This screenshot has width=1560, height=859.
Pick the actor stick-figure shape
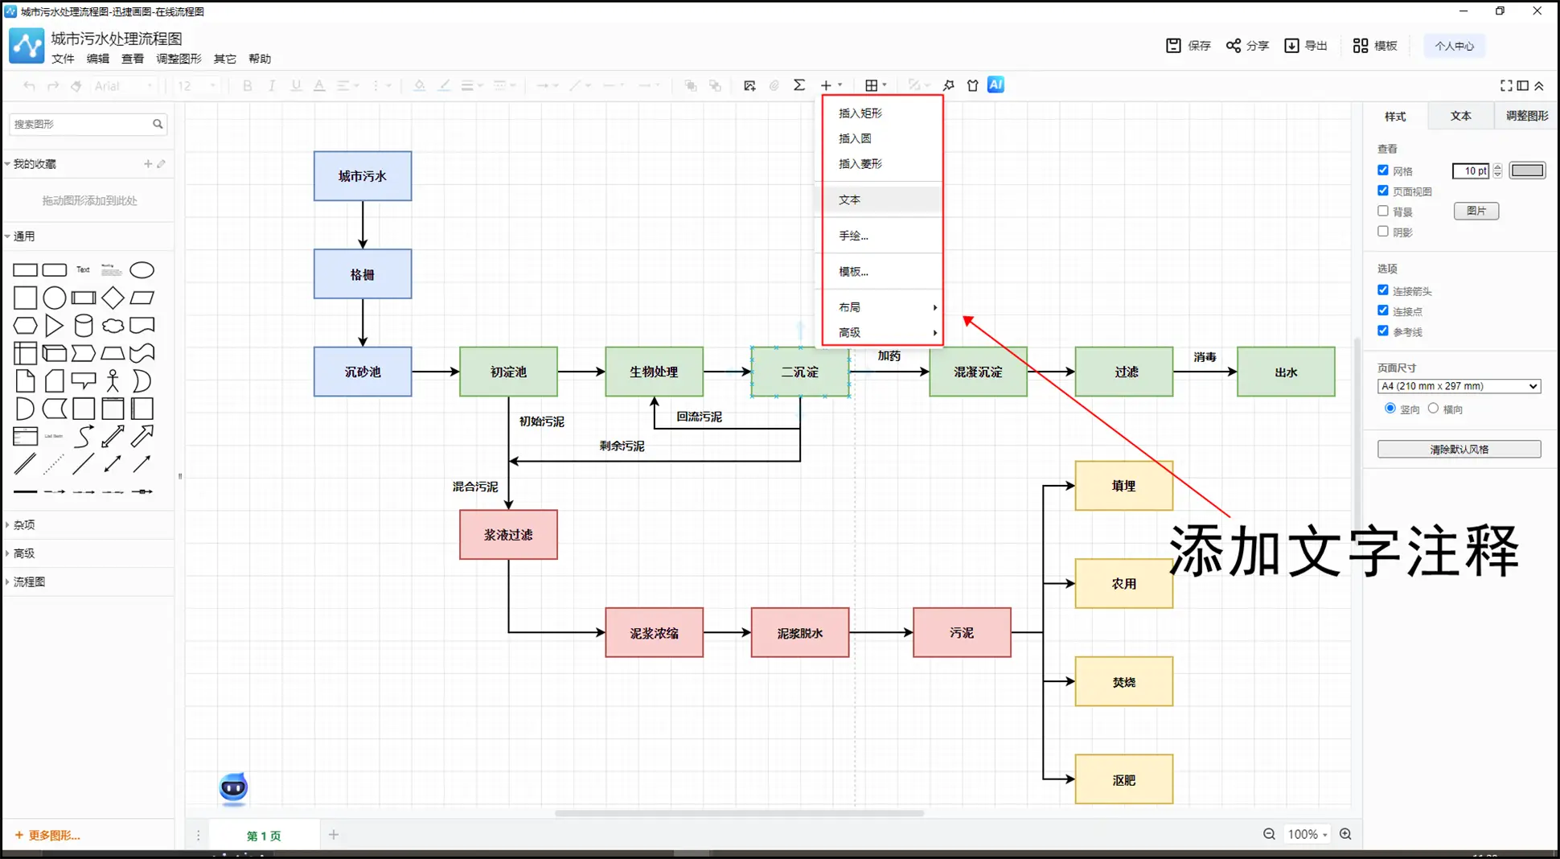113,380
